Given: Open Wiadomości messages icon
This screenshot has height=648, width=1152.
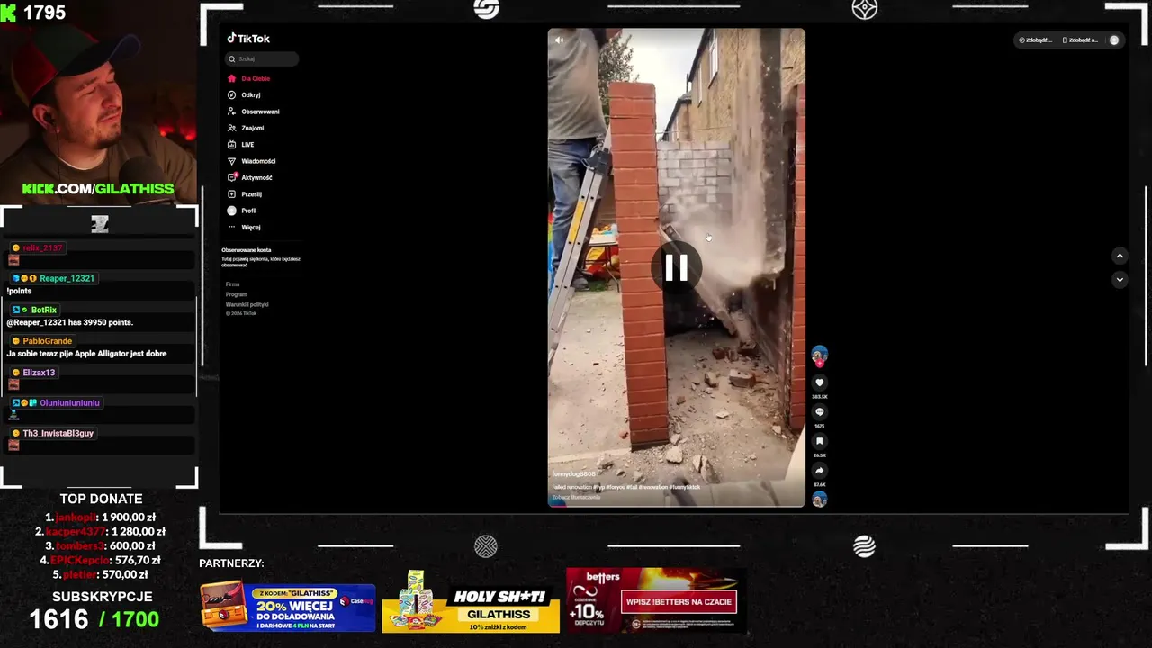Looking at the screenshot, I should [231, 161].
